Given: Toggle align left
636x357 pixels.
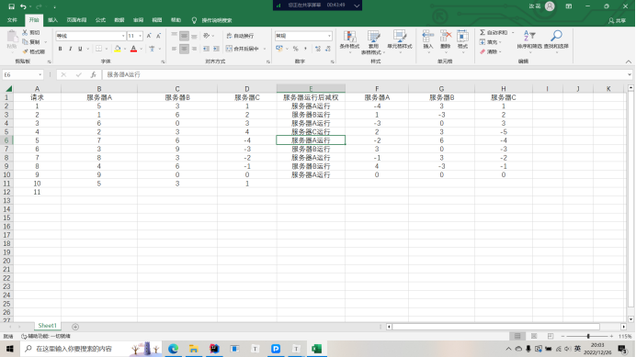Looking at the screenshot, I should (174, 49).
